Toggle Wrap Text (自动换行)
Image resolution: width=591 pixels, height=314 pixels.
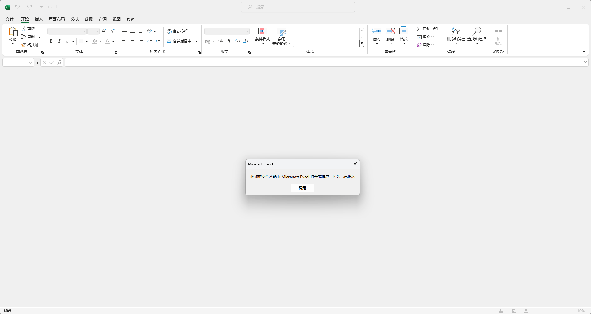pyautogui.click(x=178, y=31)
